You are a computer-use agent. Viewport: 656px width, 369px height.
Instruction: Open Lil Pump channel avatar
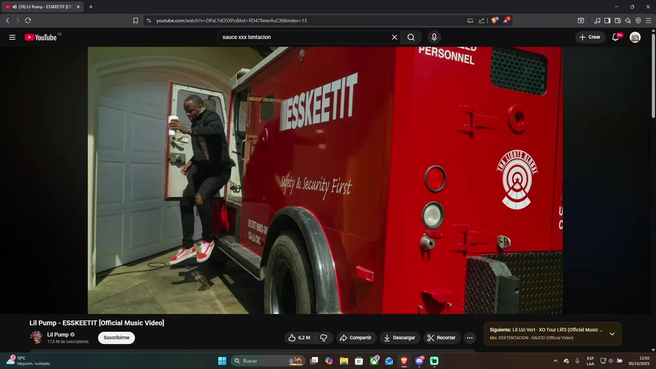click(x=36, y=337)
